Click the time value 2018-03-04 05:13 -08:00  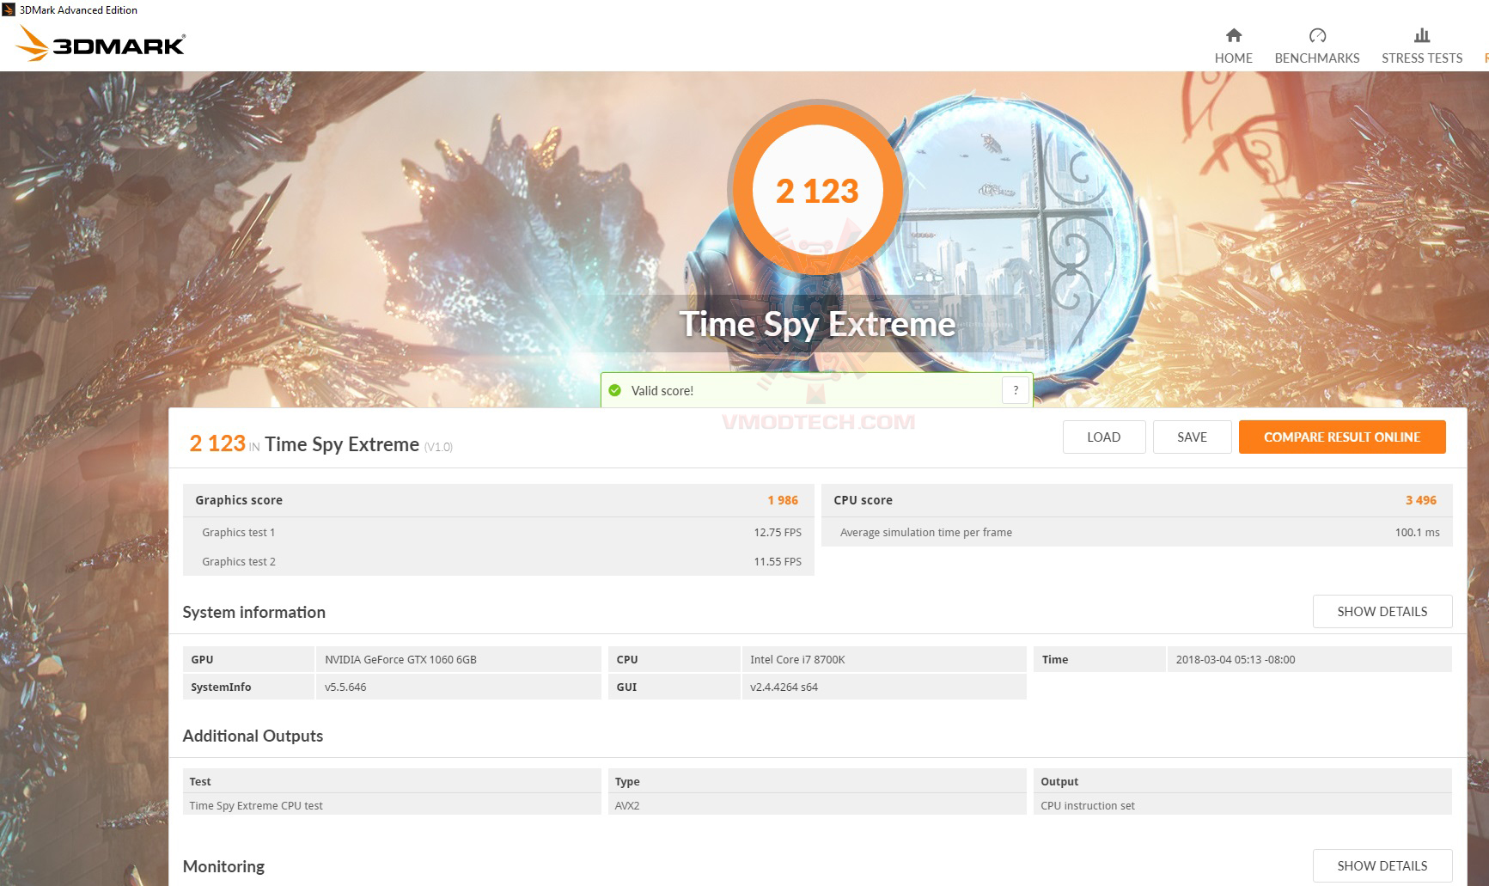pyautogui.click(x=1236, y=660)
